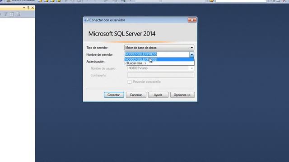Click the Contraseña password field

(x=161, y=75)
